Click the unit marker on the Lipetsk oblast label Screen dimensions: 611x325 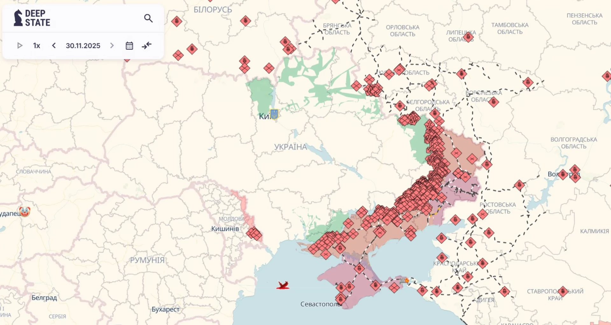(x=468, y=37)
